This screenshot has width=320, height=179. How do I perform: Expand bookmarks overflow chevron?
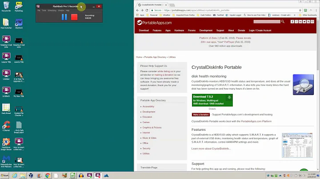point(295,15)
